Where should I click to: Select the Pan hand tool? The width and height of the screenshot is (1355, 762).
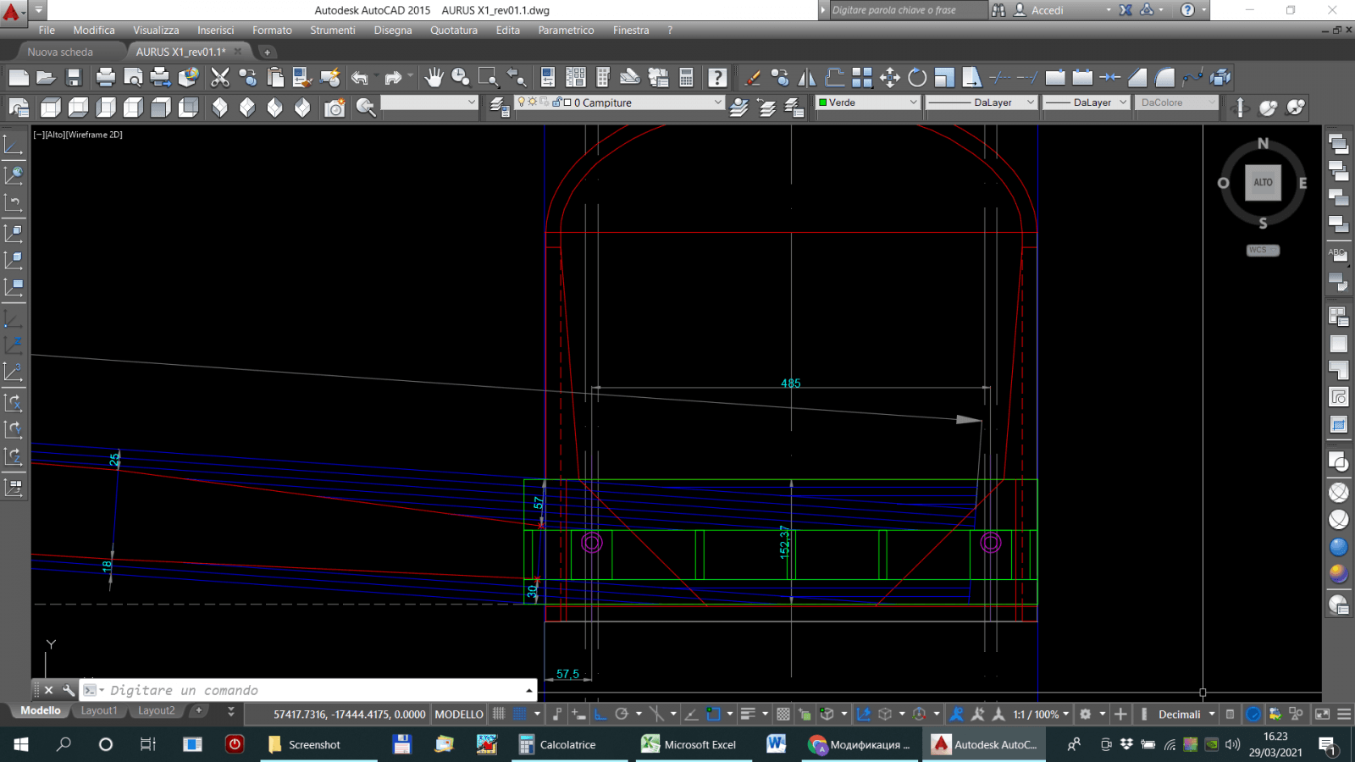[x=434, y=78]
